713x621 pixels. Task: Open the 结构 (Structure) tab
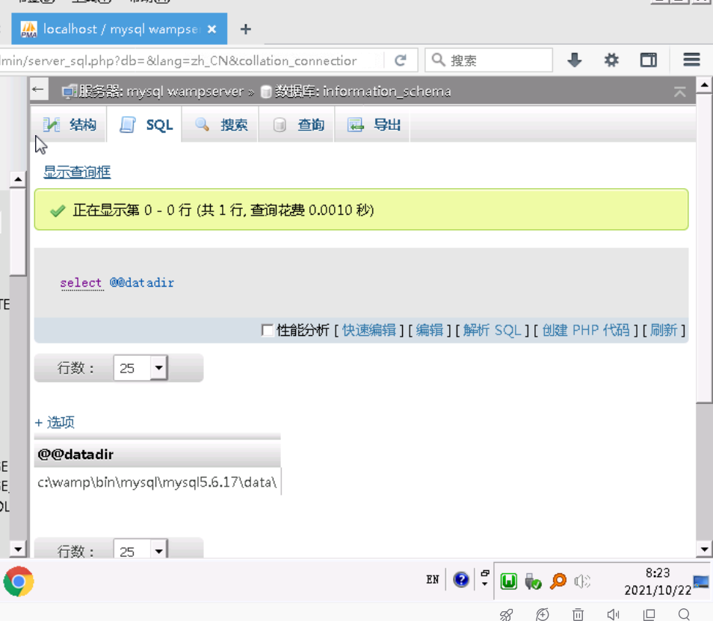click(x=69, y=125)
